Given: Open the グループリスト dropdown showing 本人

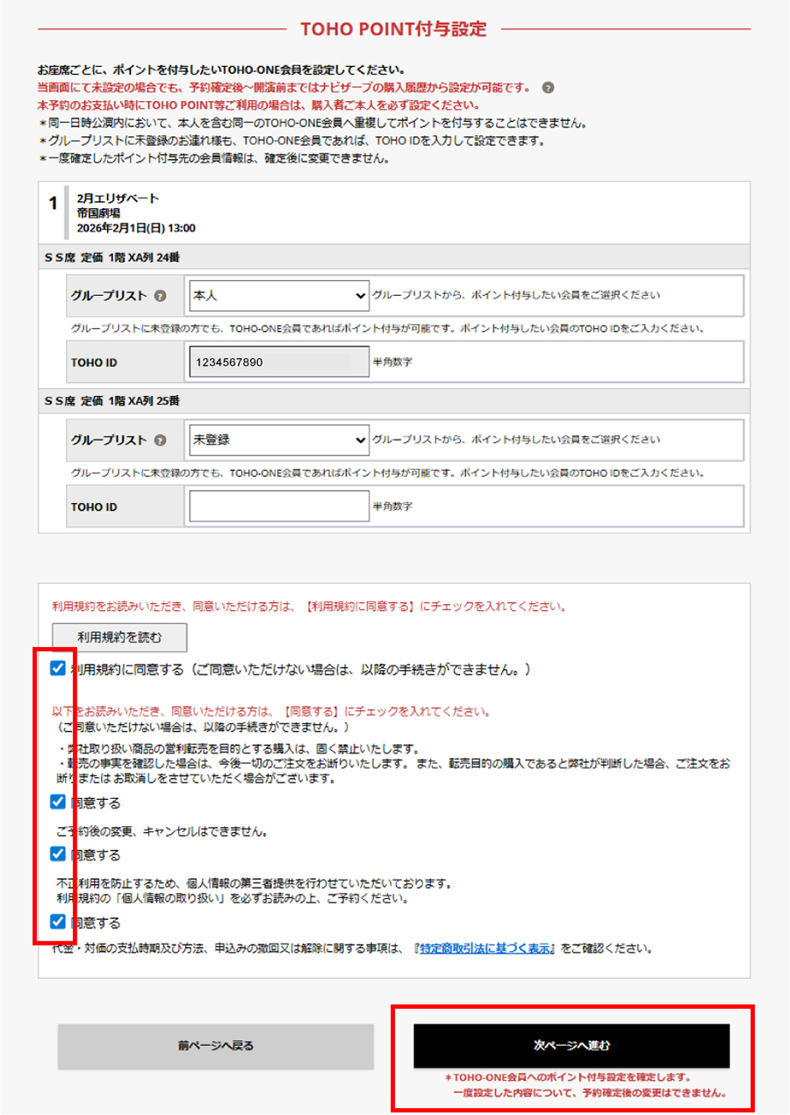Looking at the screenshot, I should pos(278,296).
